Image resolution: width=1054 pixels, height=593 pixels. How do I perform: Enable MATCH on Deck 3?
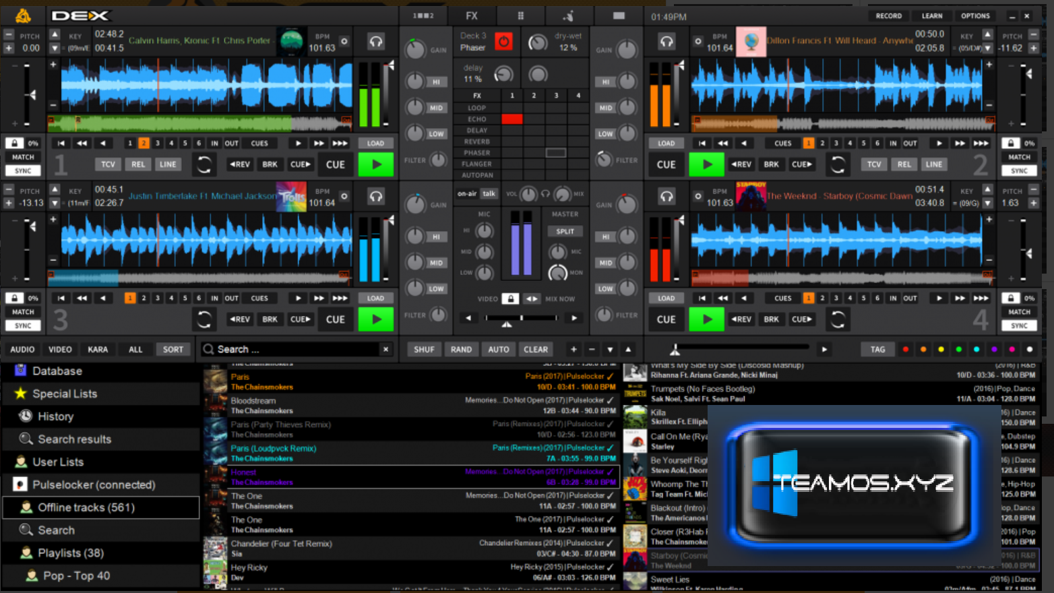23,312
